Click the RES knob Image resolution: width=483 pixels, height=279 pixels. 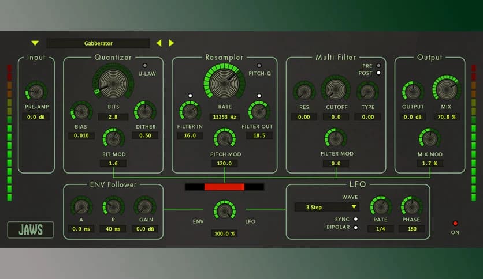click(x=304, y=91)
